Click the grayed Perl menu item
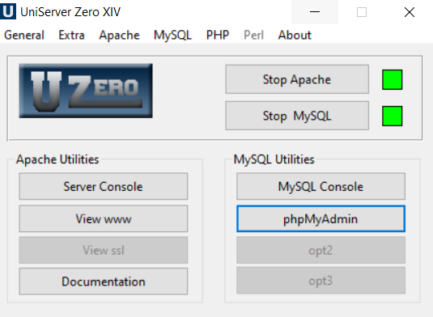The height and width of the screenshot is (317, 433). 254,35
